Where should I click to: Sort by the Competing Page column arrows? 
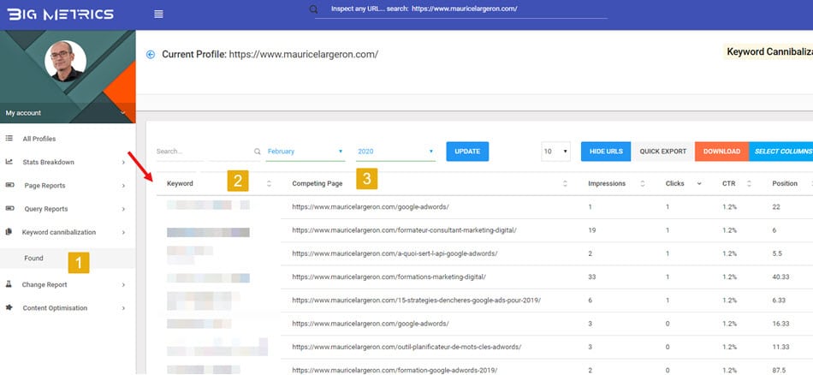click(565, 183)
